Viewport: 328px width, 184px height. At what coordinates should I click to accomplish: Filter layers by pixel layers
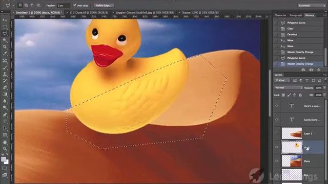pyautogui.click(x=295, y=80)
